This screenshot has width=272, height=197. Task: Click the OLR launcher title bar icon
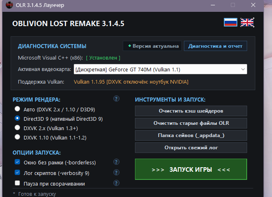pos(9,5)
